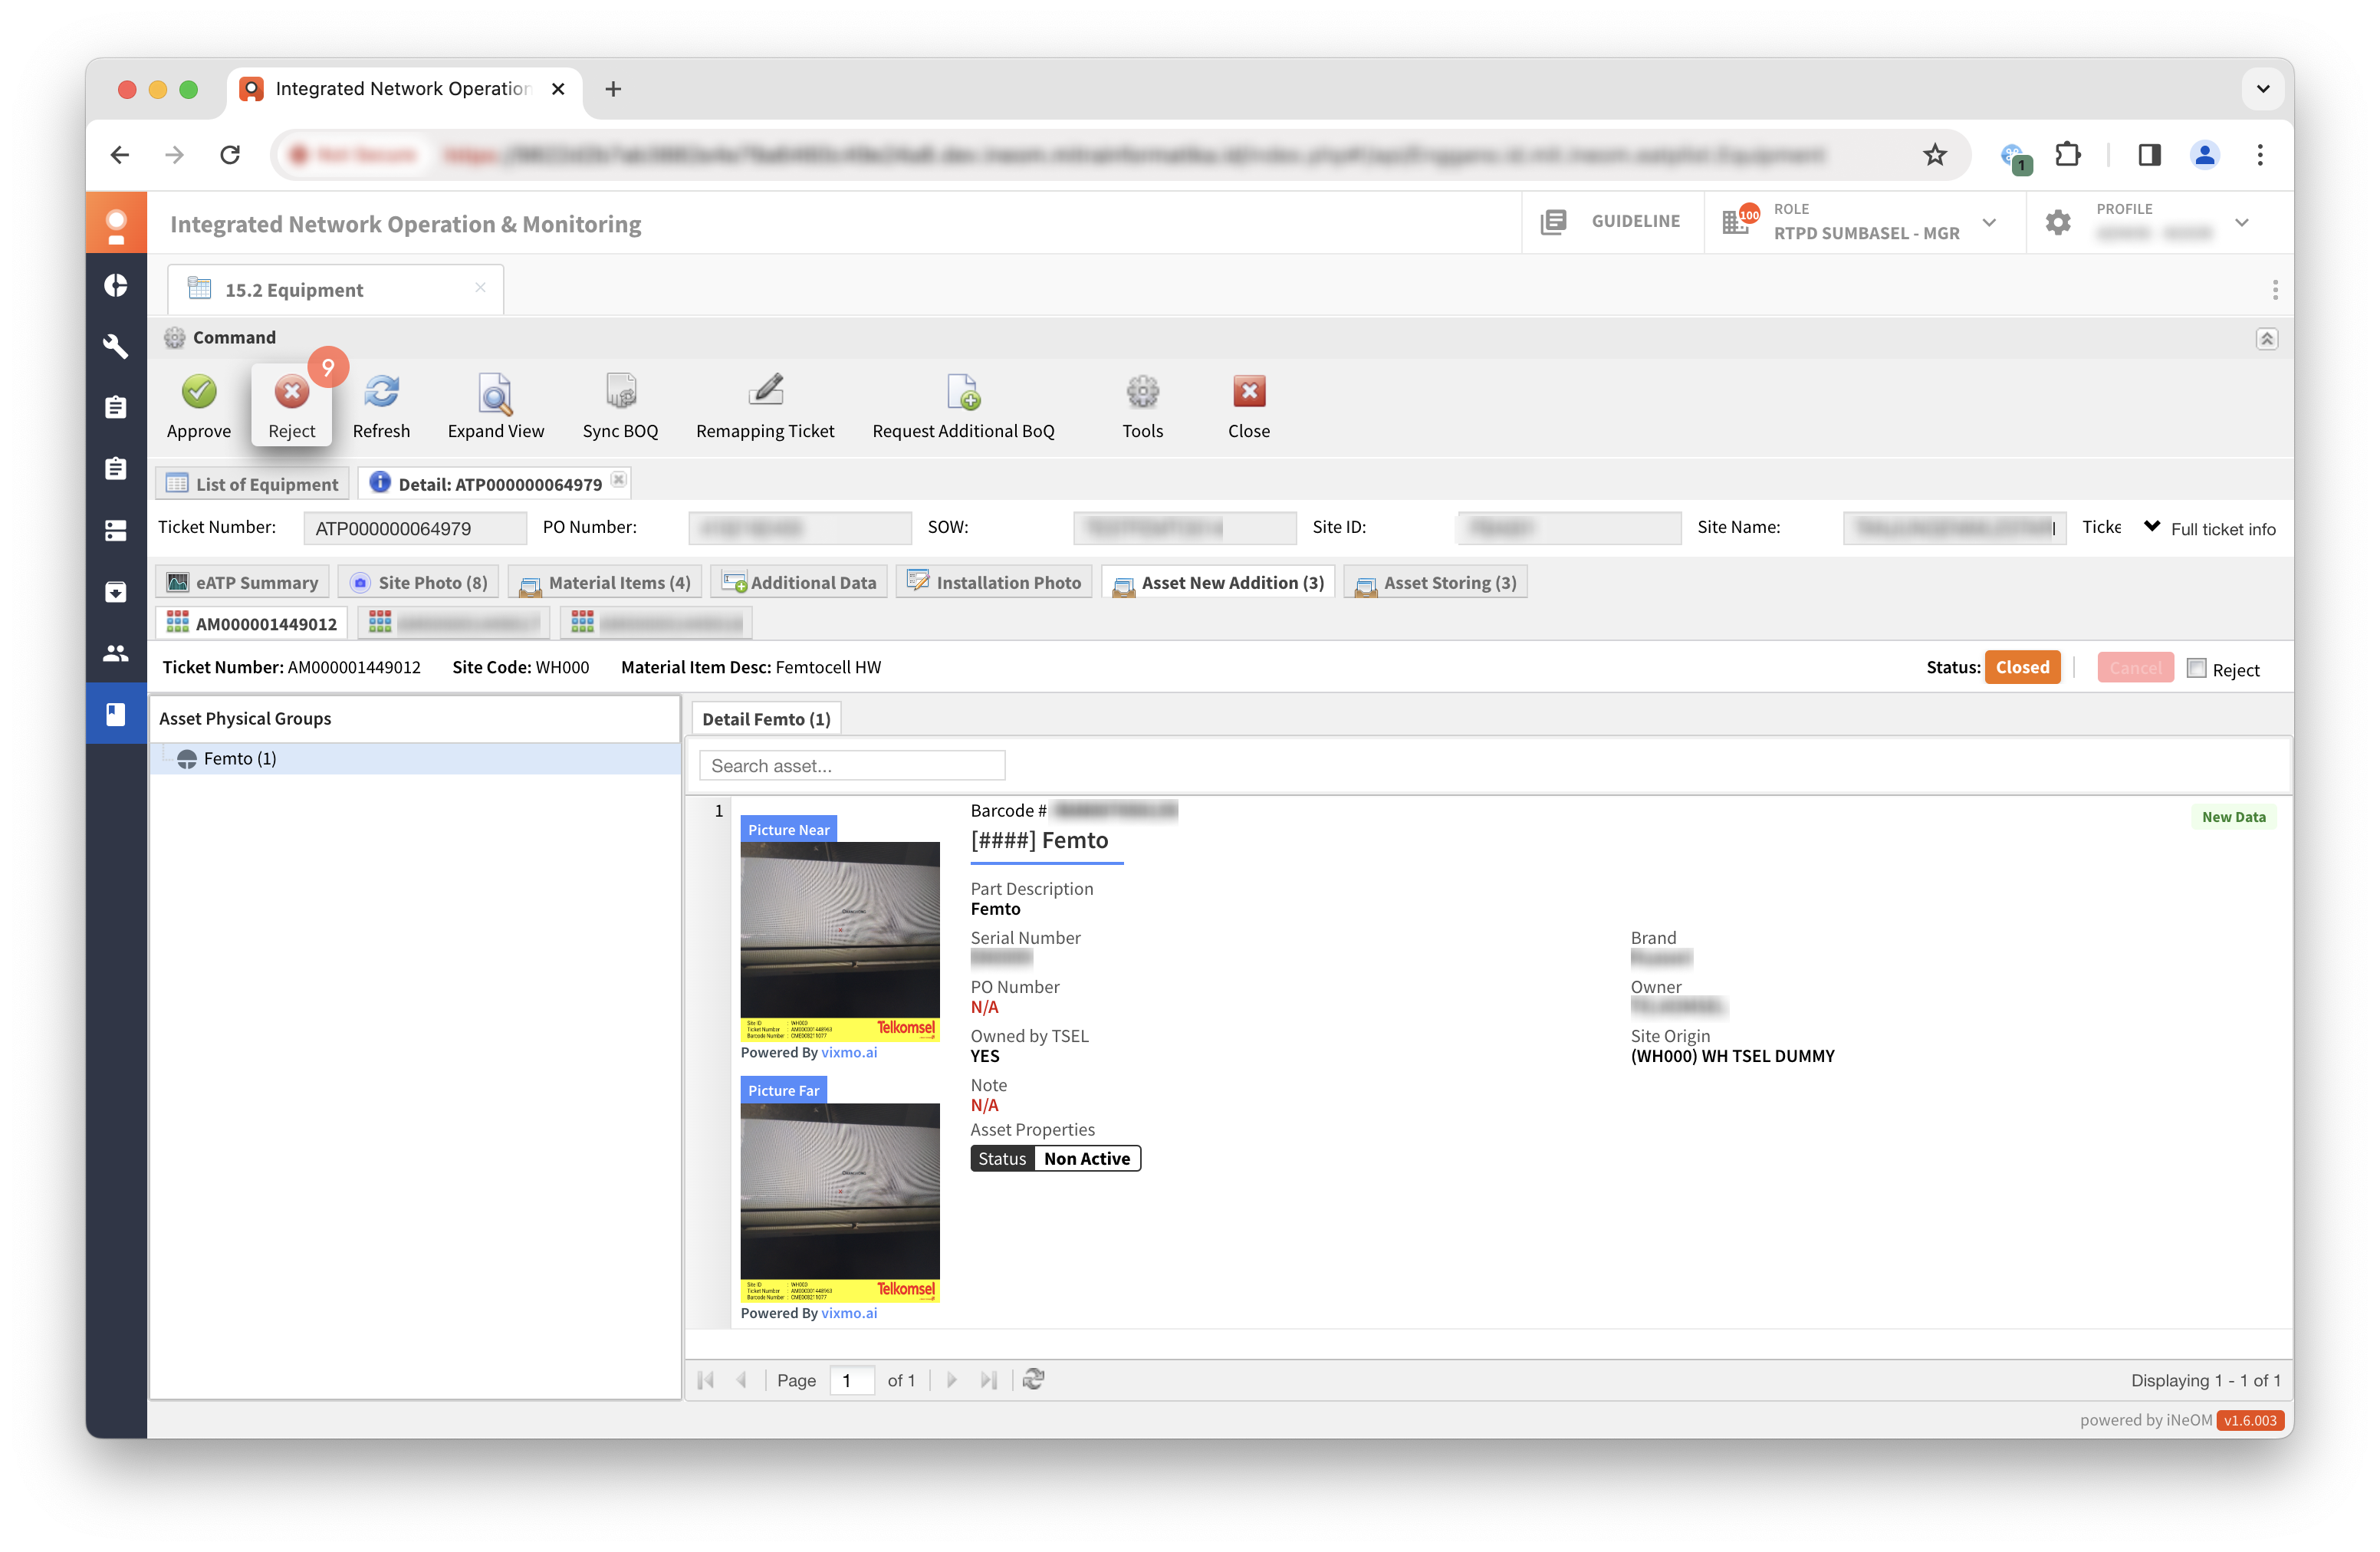This screenshot has width=2380, height=1552.
Task: Run Sync BOQ command
Action: point(620,406)
